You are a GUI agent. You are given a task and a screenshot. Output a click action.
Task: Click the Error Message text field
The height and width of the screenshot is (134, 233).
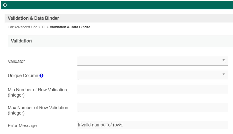(x=152, y=125)
